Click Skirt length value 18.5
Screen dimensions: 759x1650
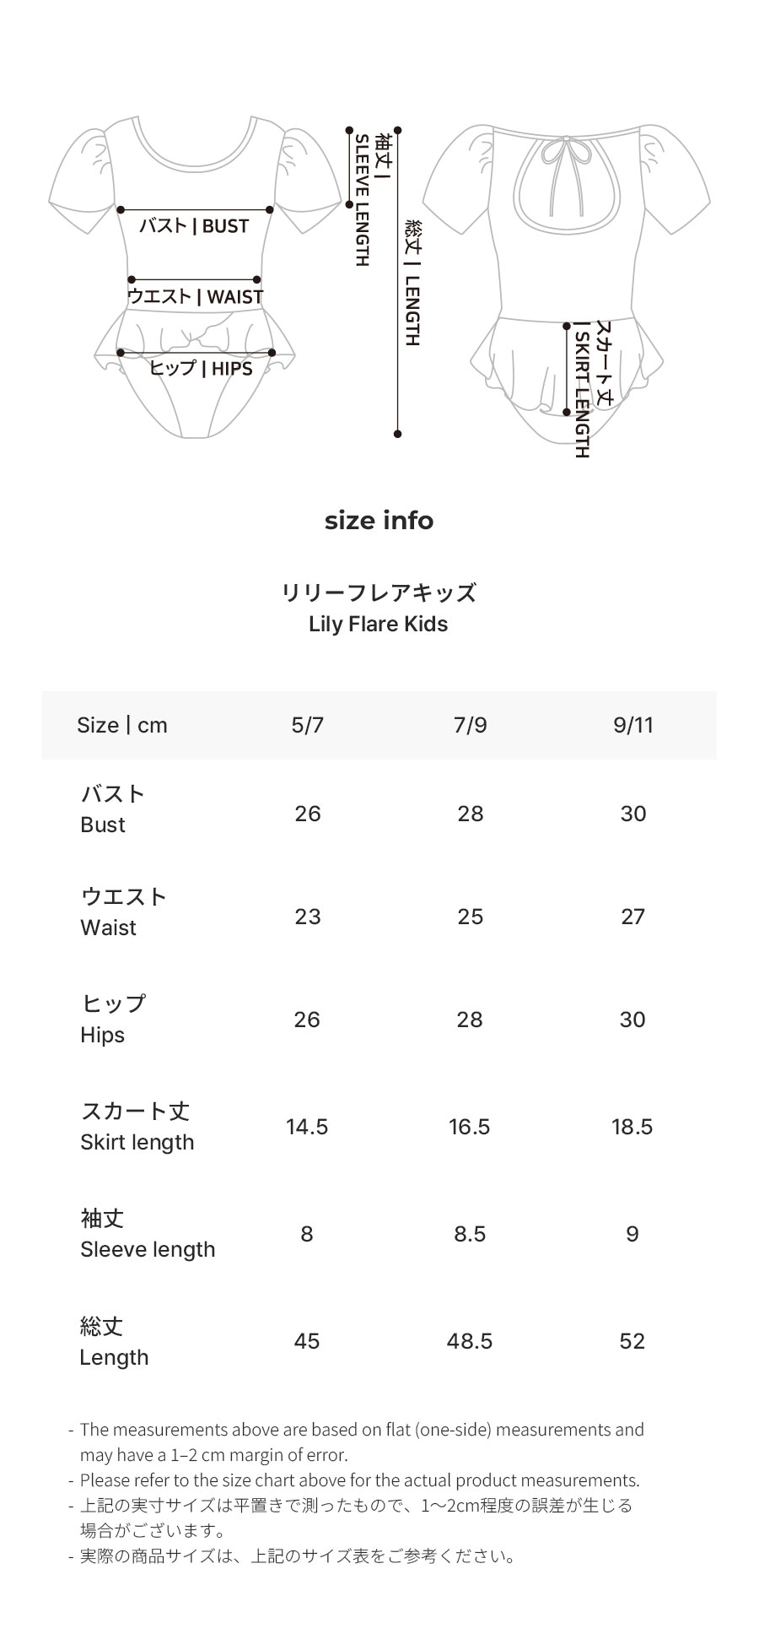632,1127
